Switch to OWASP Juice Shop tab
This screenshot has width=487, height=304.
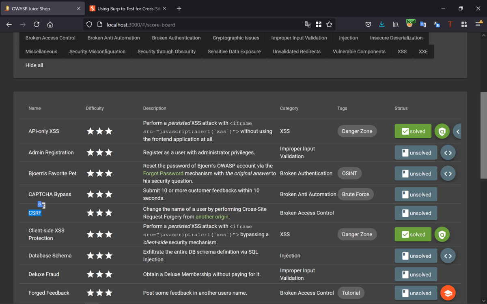coord(42,9)
